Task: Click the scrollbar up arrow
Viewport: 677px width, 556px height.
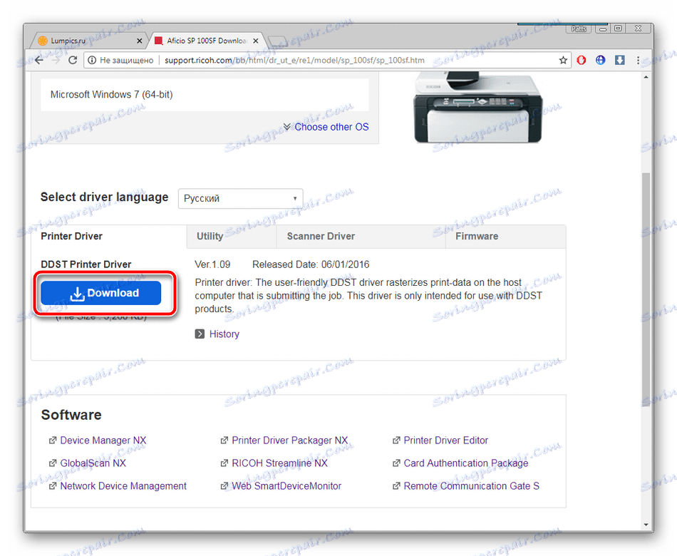Action: click(x=646, y=77)
